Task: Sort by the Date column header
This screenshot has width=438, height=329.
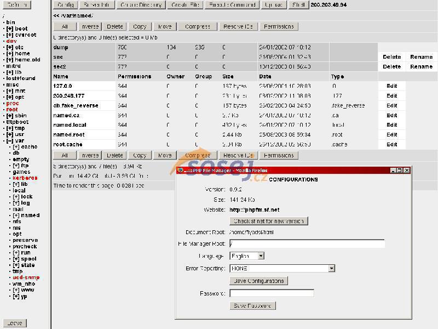Action: [265, 76]
